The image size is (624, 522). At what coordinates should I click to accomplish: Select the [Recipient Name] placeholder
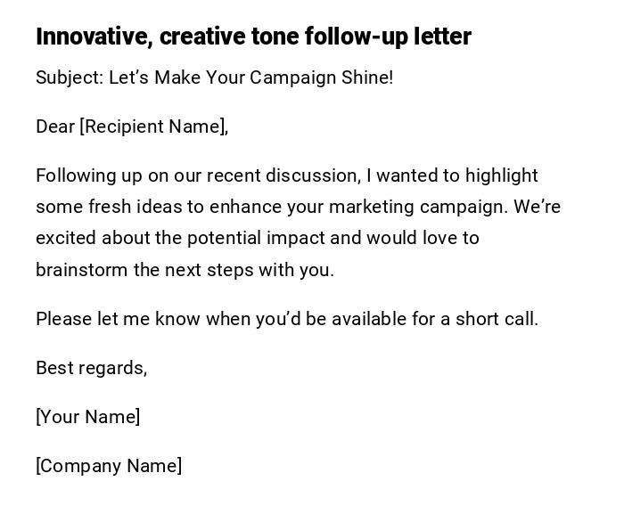154,126
